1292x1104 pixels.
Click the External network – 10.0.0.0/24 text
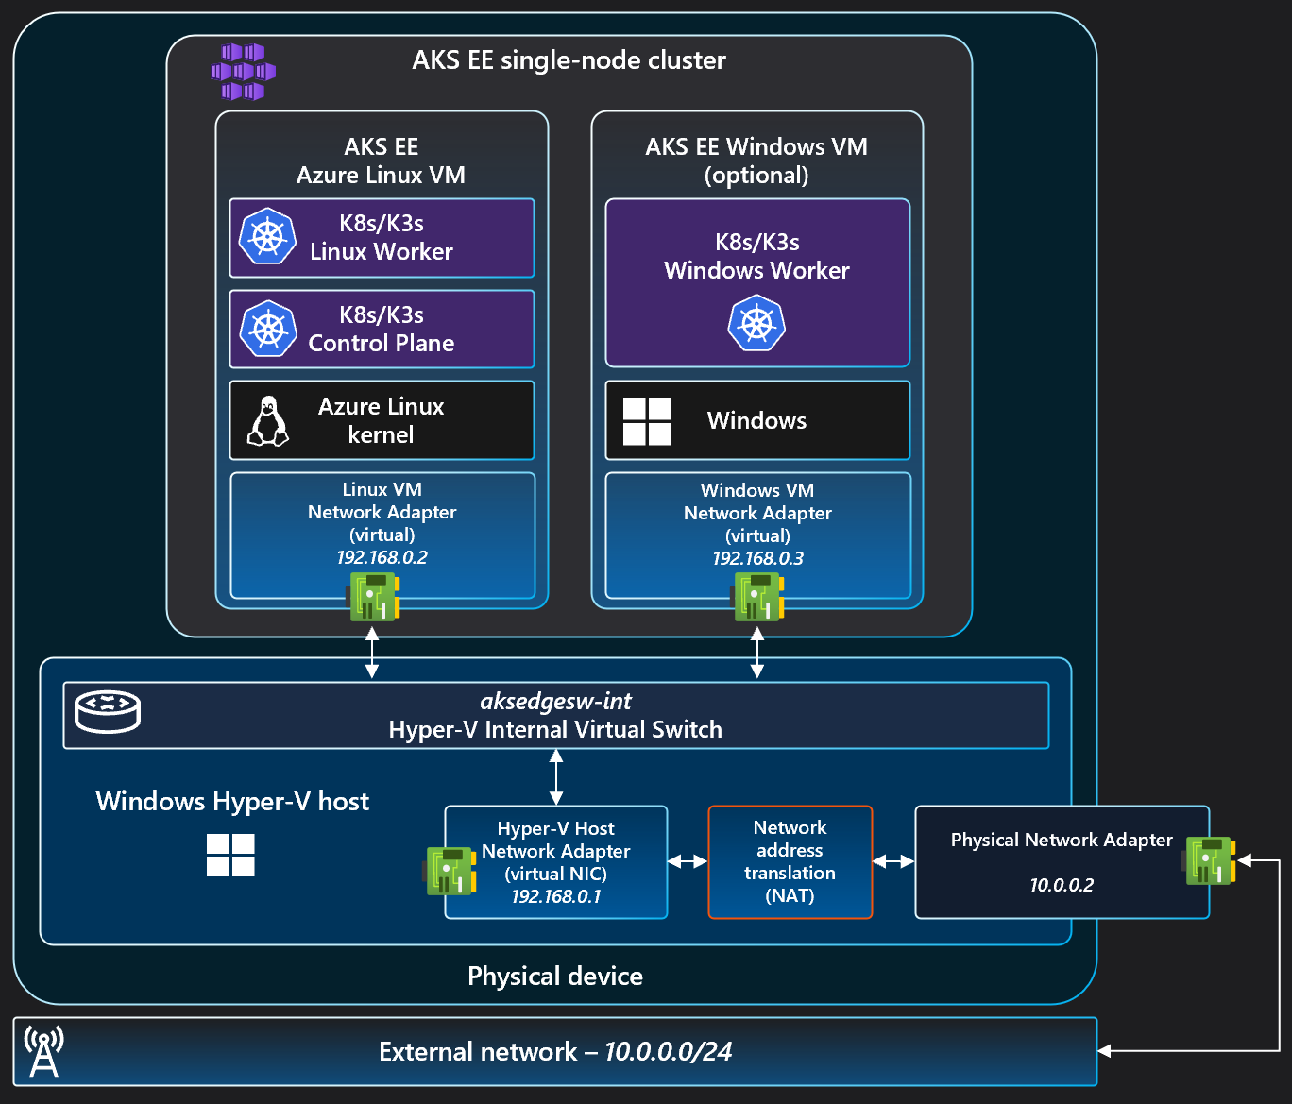555,1051
